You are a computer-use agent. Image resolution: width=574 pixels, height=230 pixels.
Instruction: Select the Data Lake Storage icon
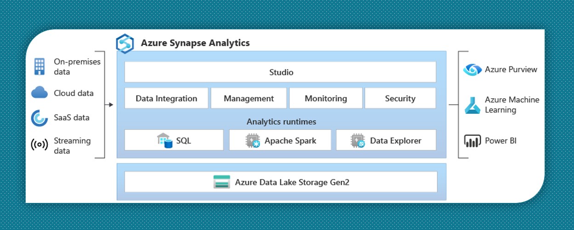click(x=222, y=182)
